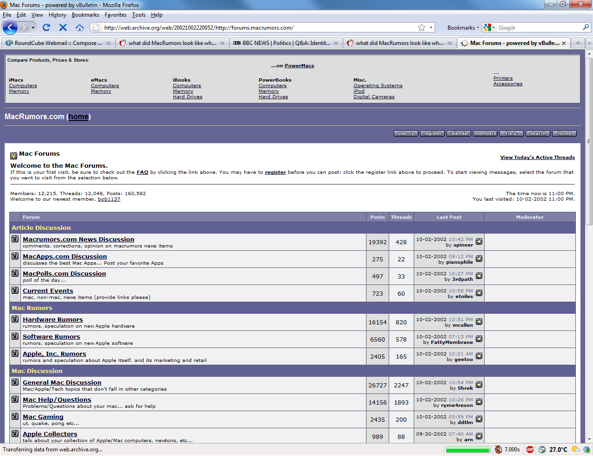Open the list-all-tabs dropdown arrow
The width and height of the screenshot is (593, 456).
coord(589,43)
